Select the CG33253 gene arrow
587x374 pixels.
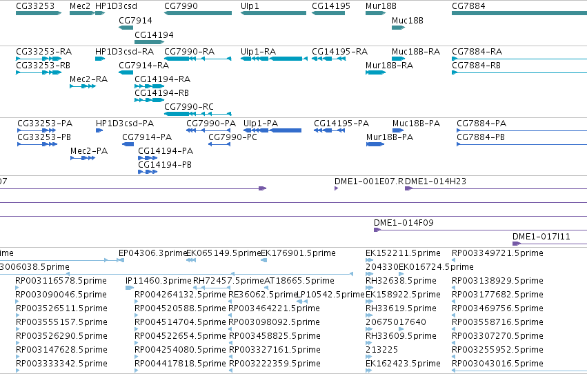coord(39,13)
